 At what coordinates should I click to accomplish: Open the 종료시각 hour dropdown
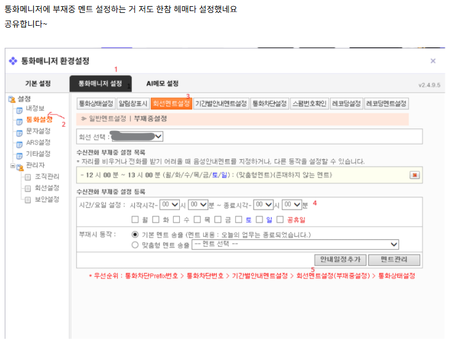coord(264,205)
